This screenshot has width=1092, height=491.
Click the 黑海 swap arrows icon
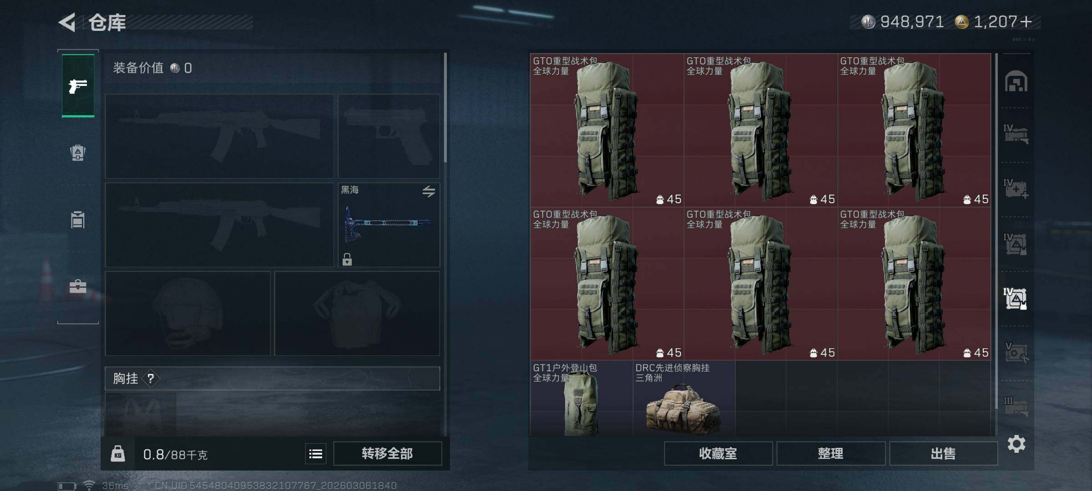[x=429, y=191]
